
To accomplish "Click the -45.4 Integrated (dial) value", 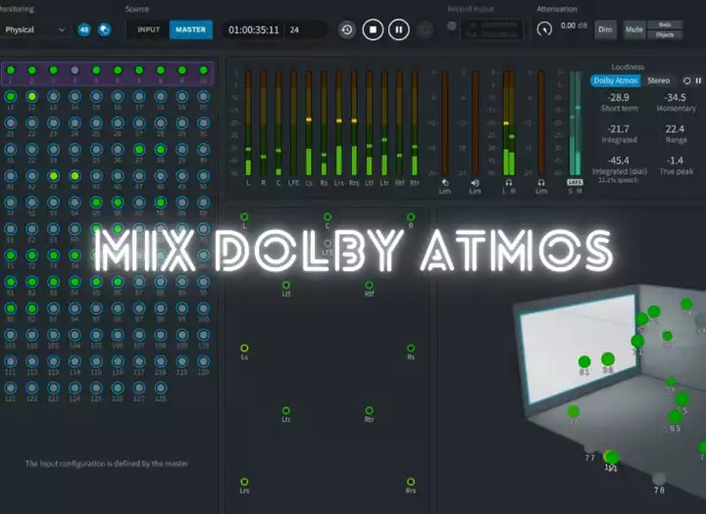I will [x=618, y=161].
